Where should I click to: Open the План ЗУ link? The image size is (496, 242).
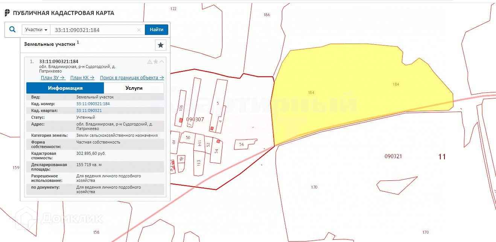pos(53,78)
